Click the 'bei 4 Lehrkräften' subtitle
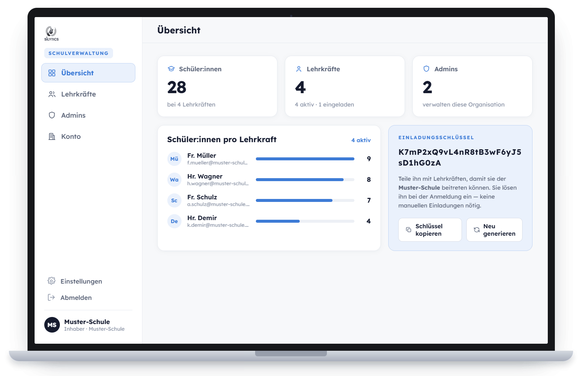The width and height of the screenshot is (582, 376). point(191,105)
